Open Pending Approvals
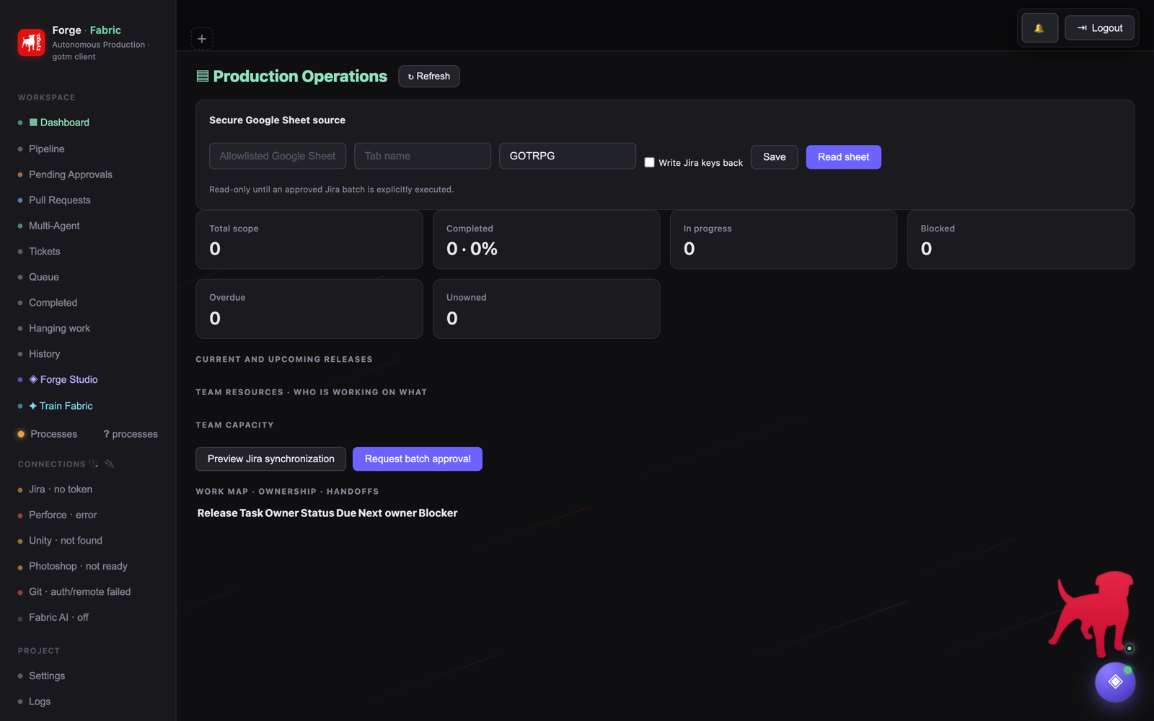 pos(71,174)
